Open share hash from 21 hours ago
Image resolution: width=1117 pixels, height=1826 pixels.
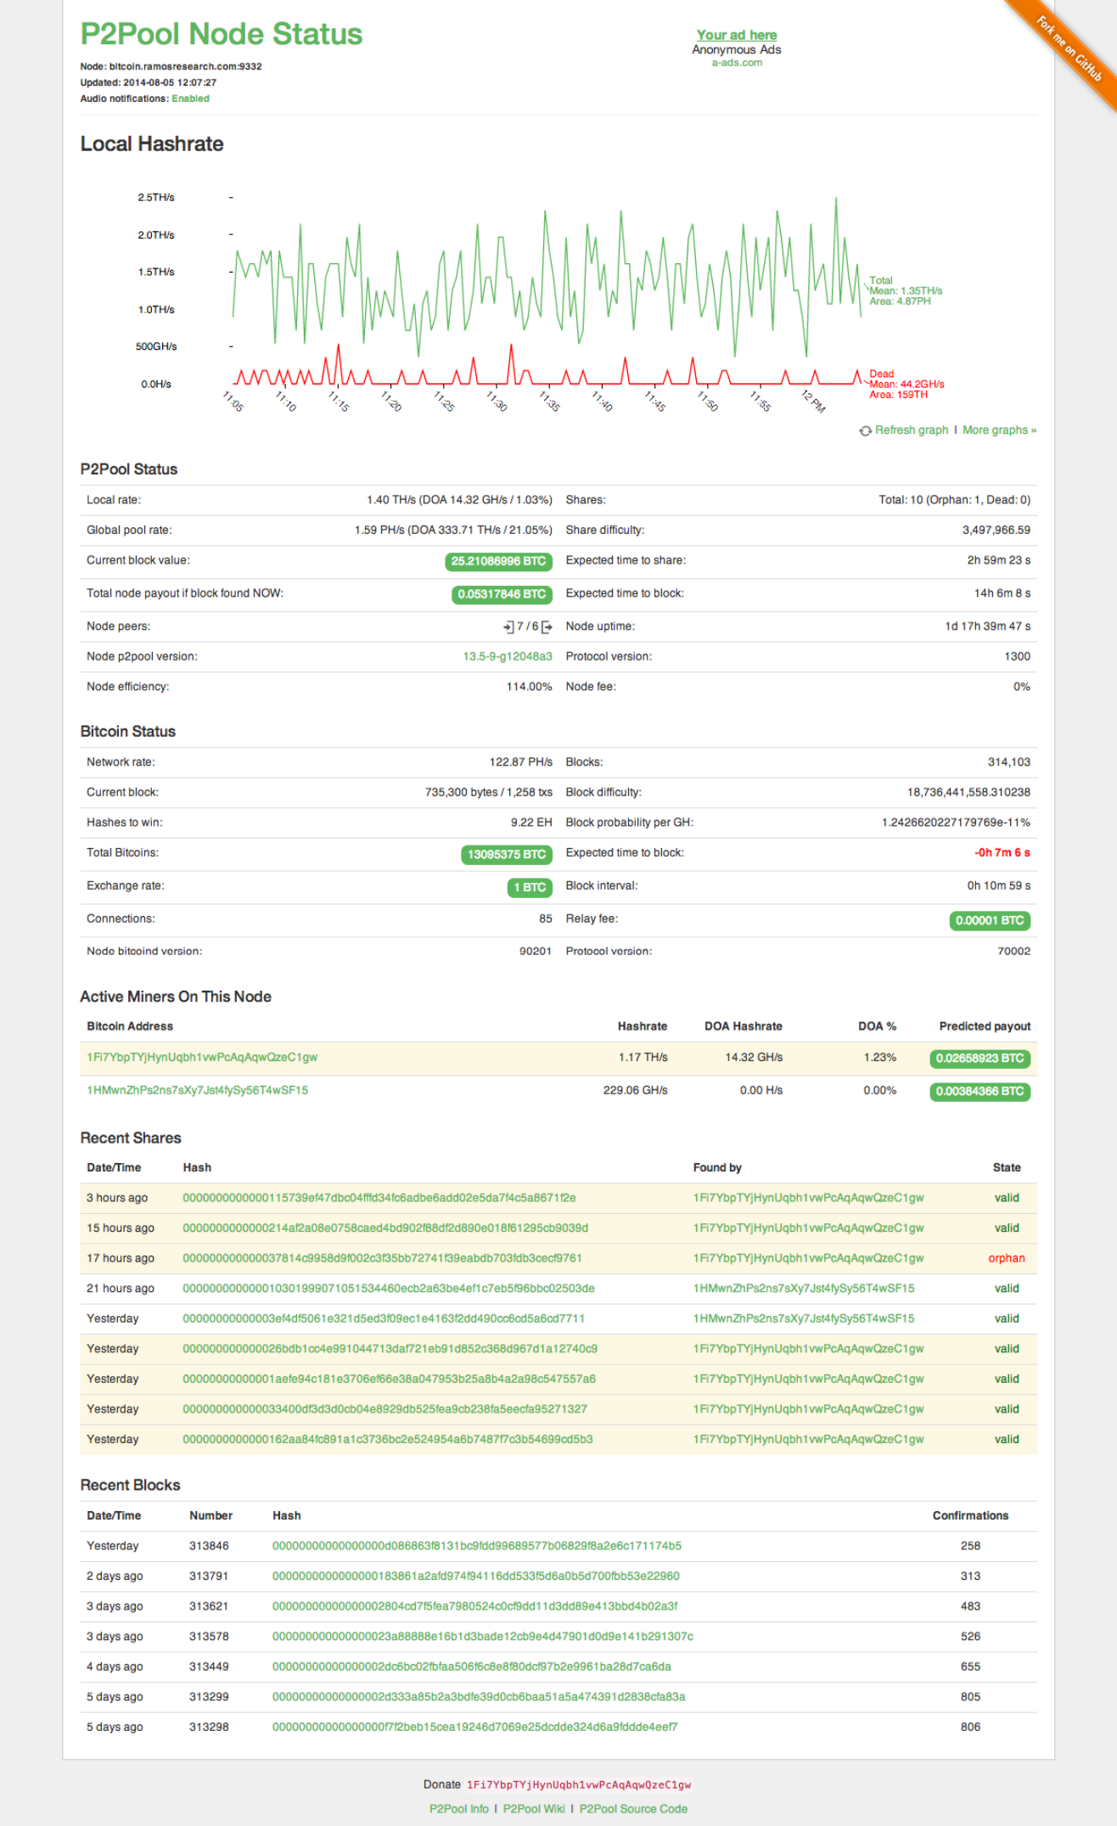pos(389,1289)
